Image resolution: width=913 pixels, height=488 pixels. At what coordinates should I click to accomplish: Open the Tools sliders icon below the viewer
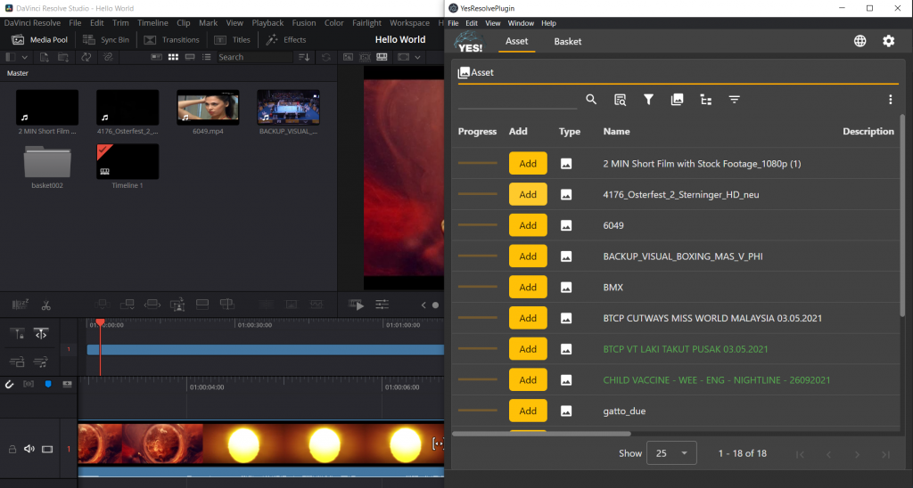tap(382, 305)
